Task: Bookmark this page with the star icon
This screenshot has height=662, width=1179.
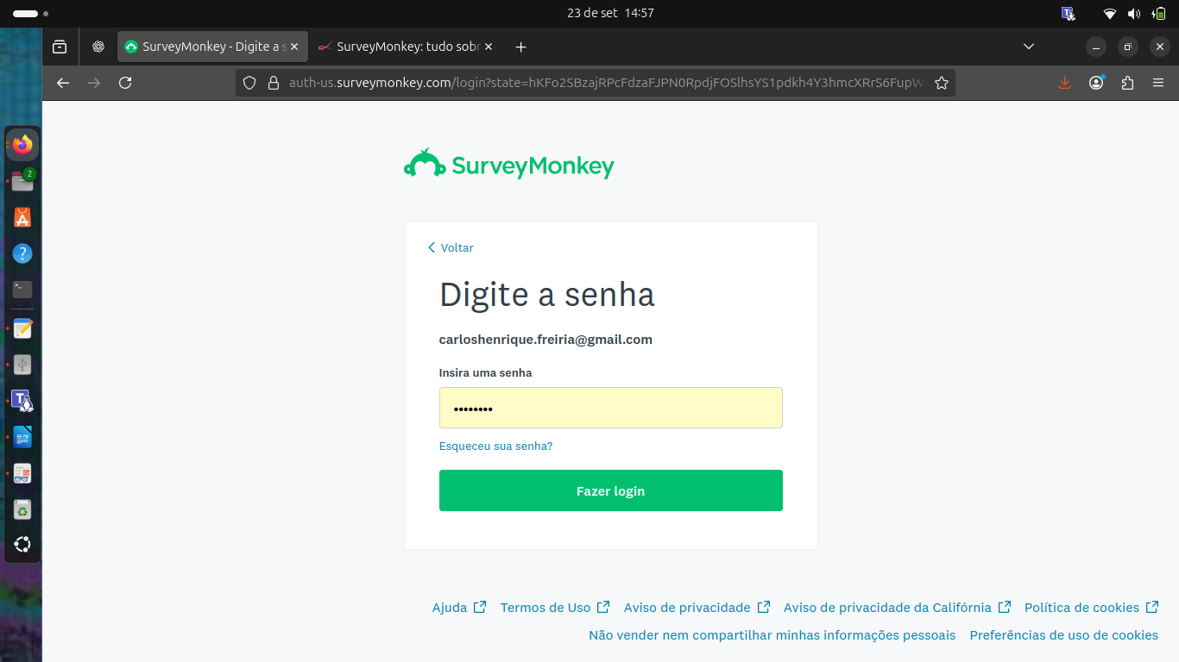Action: pyautogui.click(x=942, y=83)
